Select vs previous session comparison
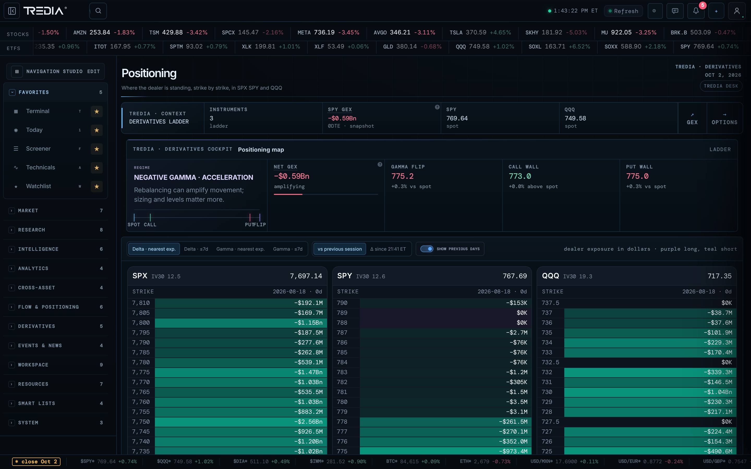Viewport: 751px width, 469px height. pos(340,249)
